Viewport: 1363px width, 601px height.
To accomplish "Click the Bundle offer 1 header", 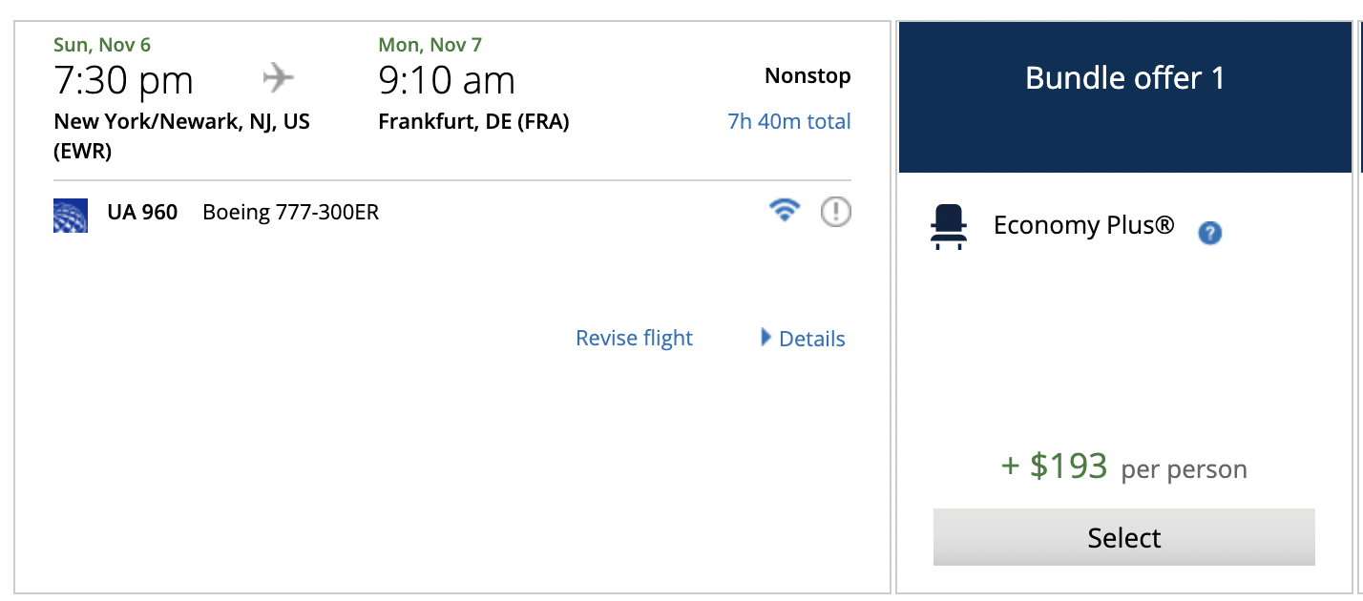I will click(x=1124, y=78).
